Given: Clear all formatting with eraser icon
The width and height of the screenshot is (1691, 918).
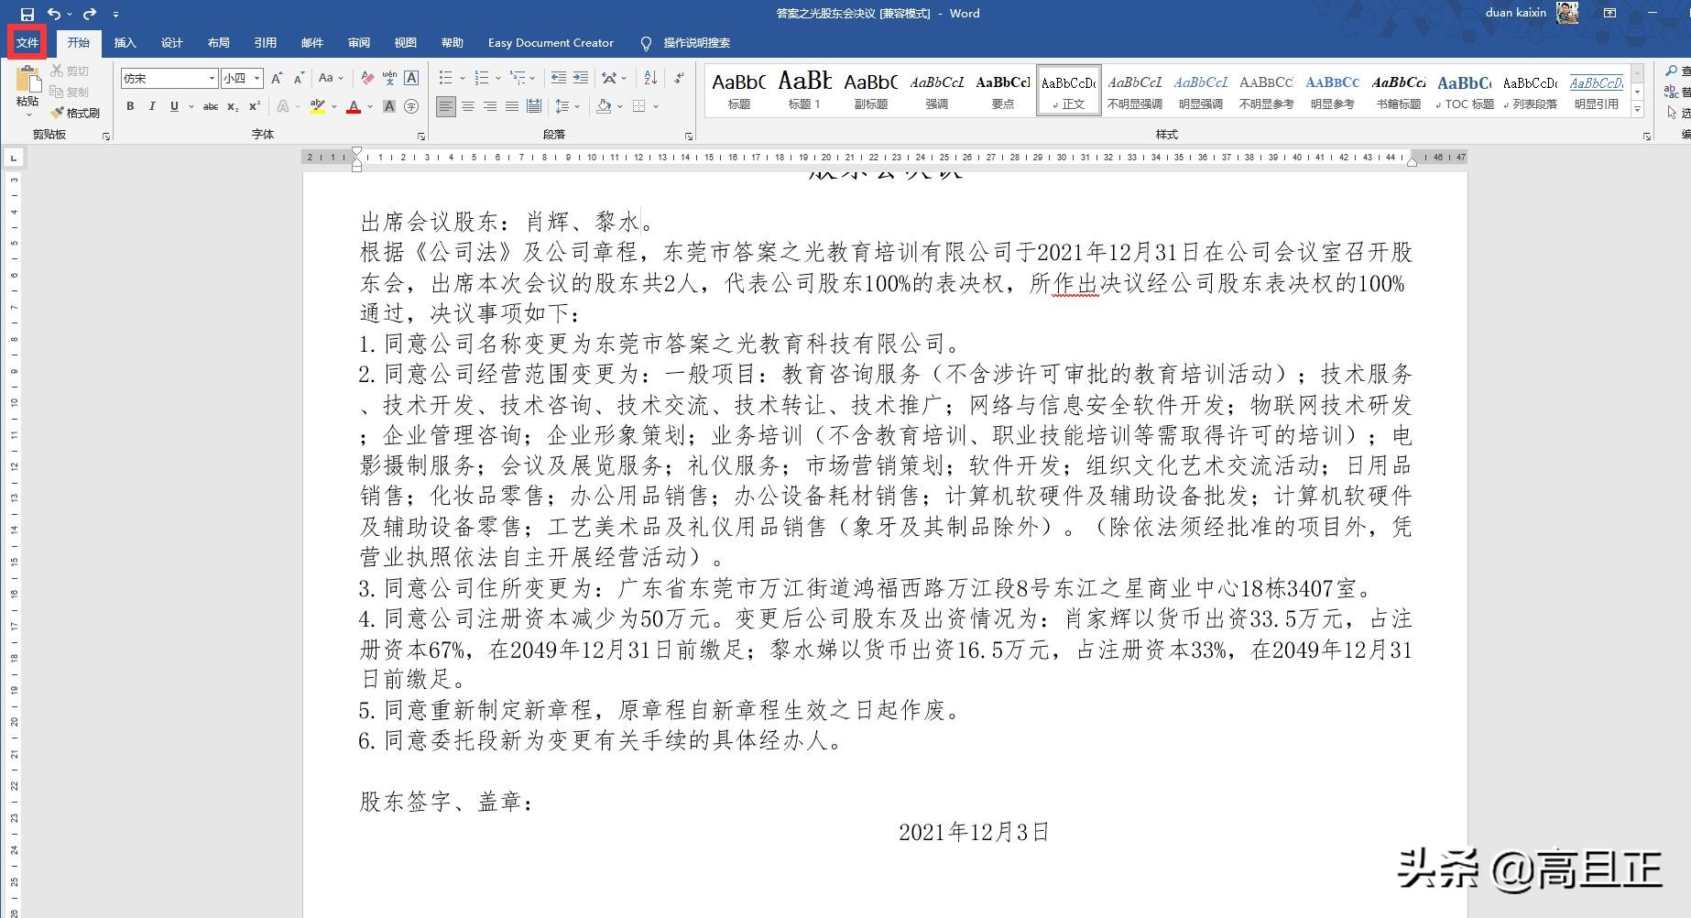Looking at the screenshot, I should click(367, 79).
